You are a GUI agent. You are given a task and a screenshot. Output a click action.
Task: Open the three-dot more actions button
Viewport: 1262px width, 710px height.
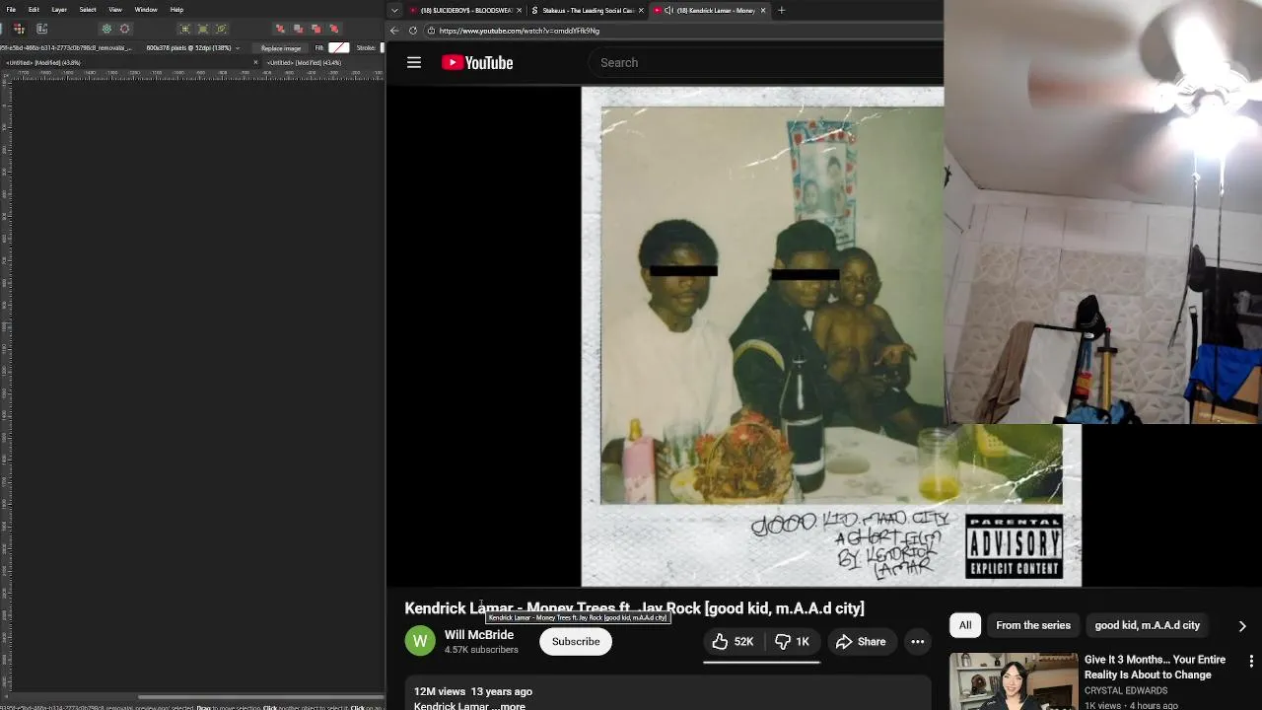click(918, 642)
